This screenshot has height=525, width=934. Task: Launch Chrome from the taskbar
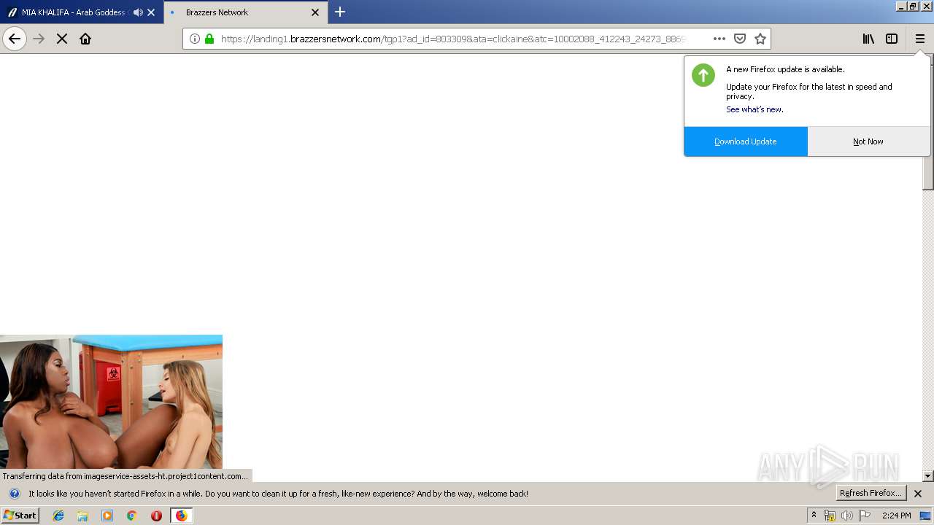(131, 516)
